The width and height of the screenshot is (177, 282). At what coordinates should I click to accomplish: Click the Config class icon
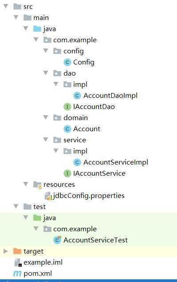[67, 62]
